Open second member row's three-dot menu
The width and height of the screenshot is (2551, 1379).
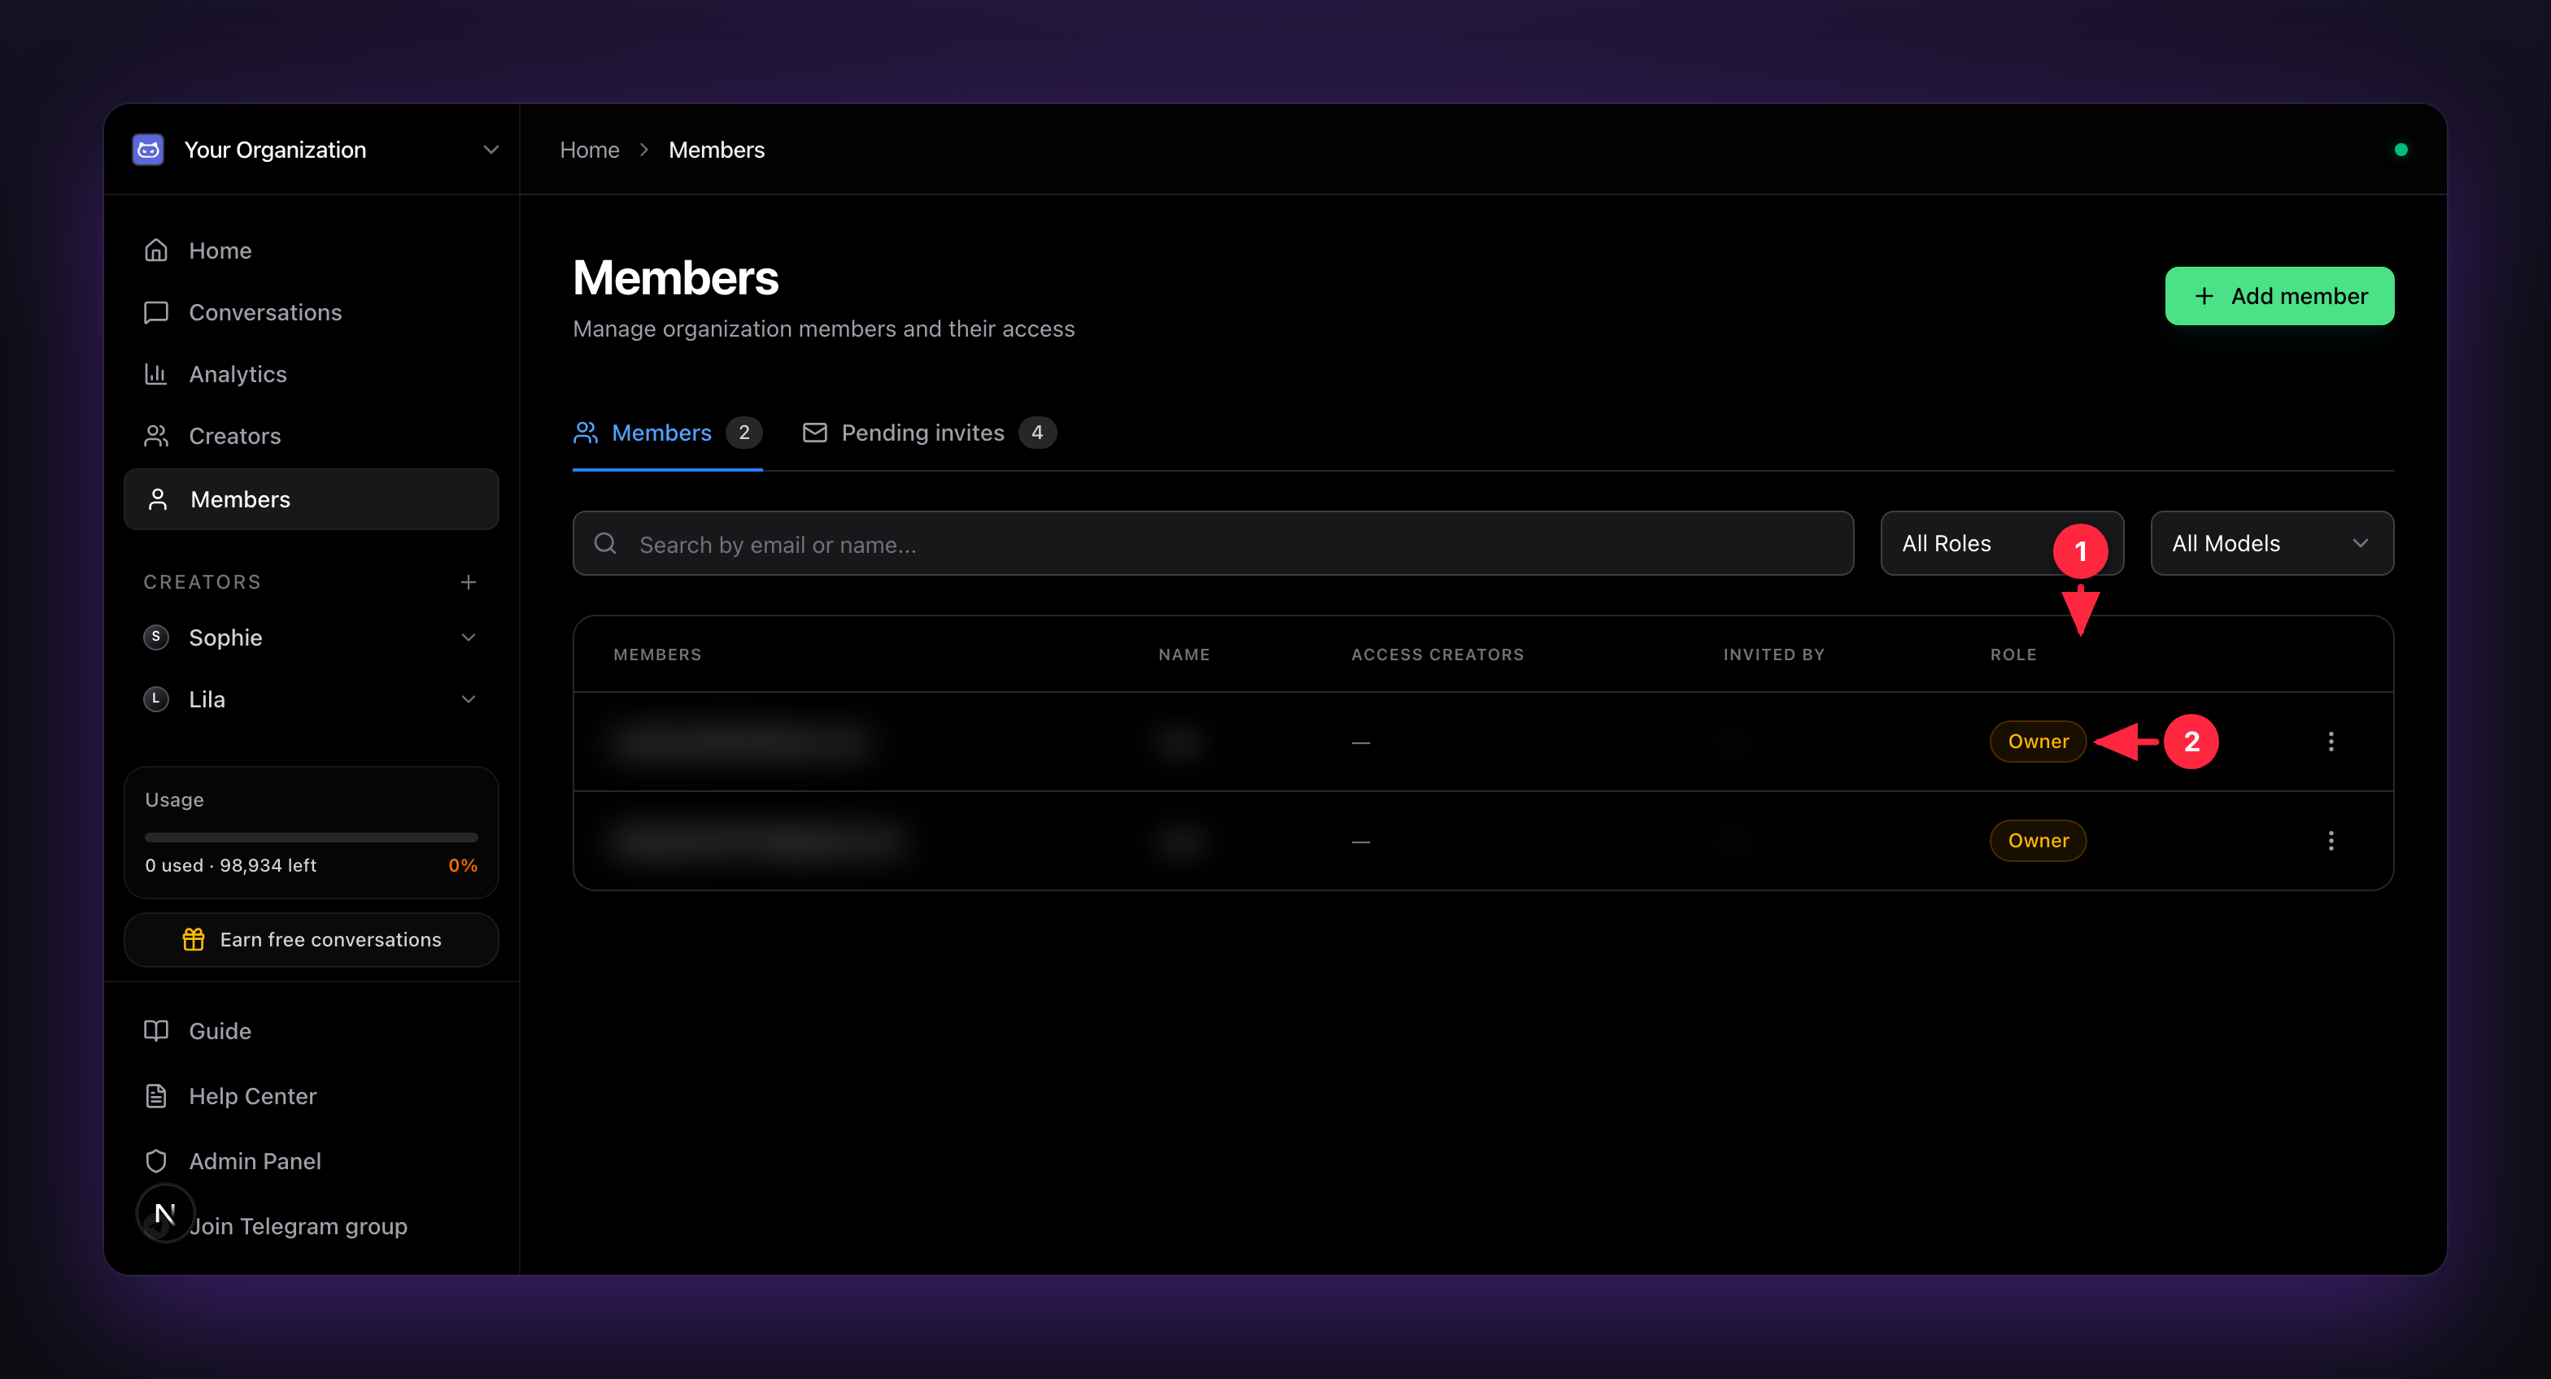(x=2331, y=841)
